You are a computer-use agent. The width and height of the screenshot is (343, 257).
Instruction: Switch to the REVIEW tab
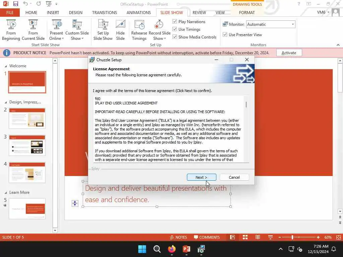(199, 12)
